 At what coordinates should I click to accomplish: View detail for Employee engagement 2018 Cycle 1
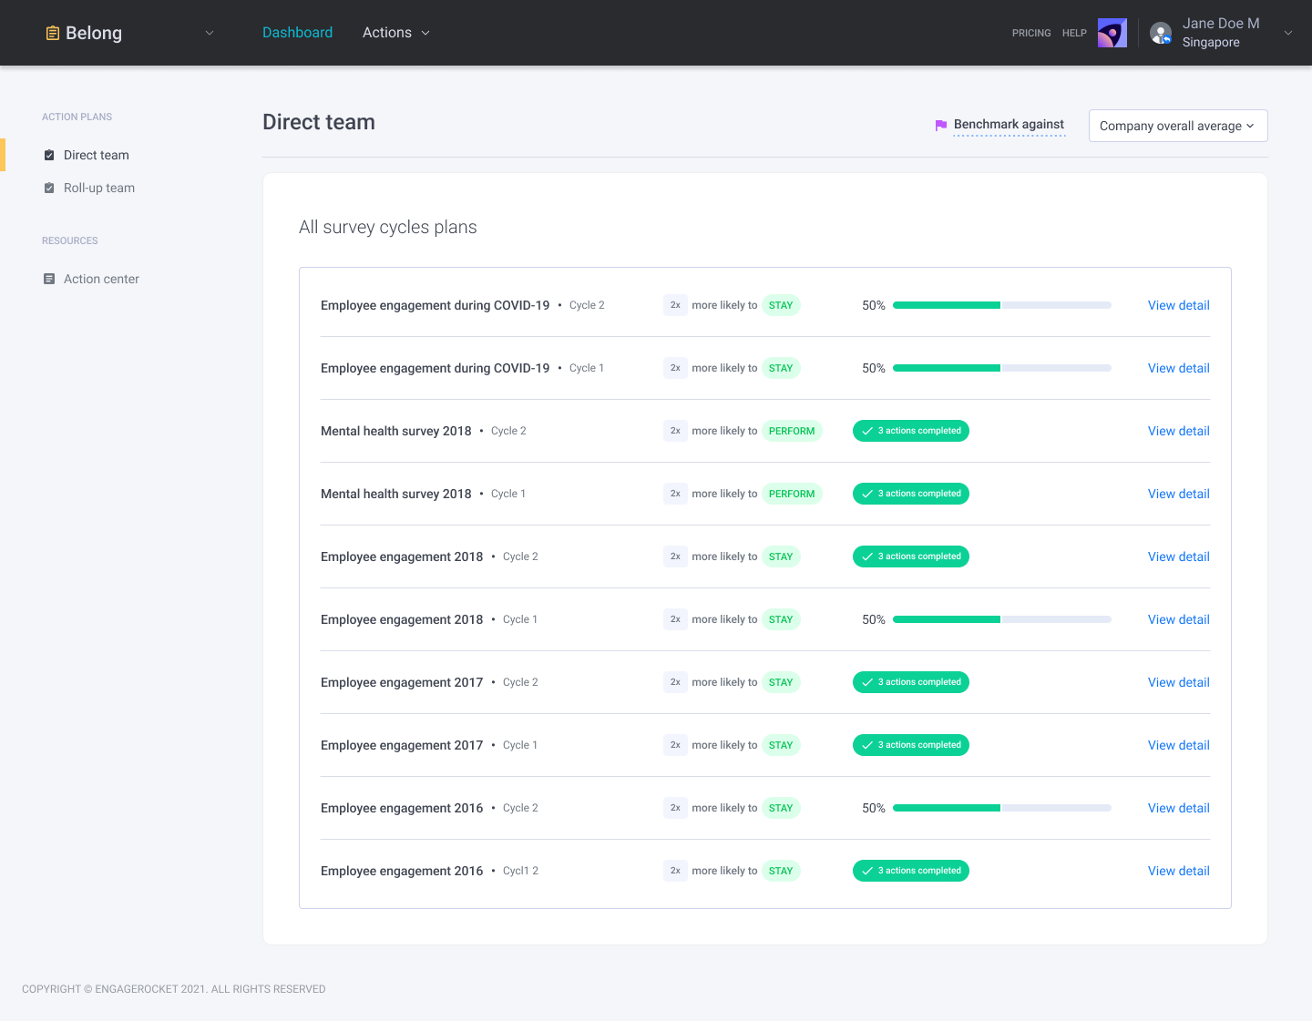click(1179, 619)
